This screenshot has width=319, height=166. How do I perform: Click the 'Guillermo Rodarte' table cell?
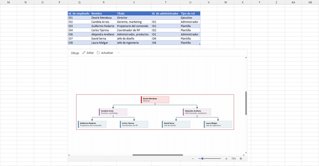pyautogui.click(x=104, y=26)
